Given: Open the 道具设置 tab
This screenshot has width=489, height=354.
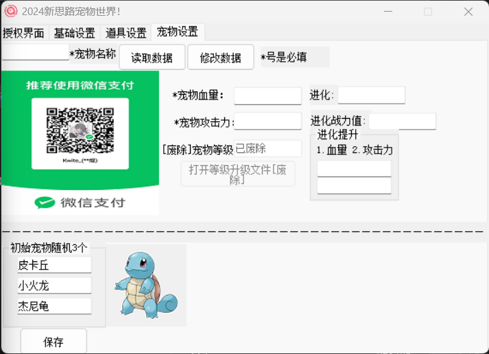Looking at the screenshot, I should pyautogui.click(x=126, y=33).
